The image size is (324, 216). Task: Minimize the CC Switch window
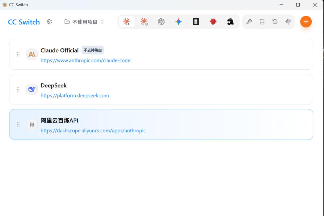[281, 5]
